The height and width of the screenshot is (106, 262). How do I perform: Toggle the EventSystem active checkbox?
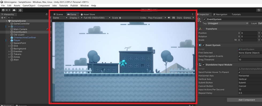205,19
